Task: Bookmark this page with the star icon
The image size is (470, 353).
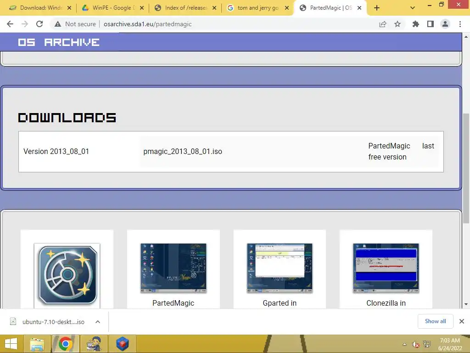Action: [x=397, y=24]
